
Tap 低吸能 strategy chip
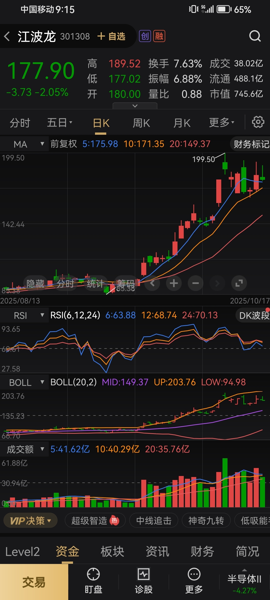[x=252, y=521]
